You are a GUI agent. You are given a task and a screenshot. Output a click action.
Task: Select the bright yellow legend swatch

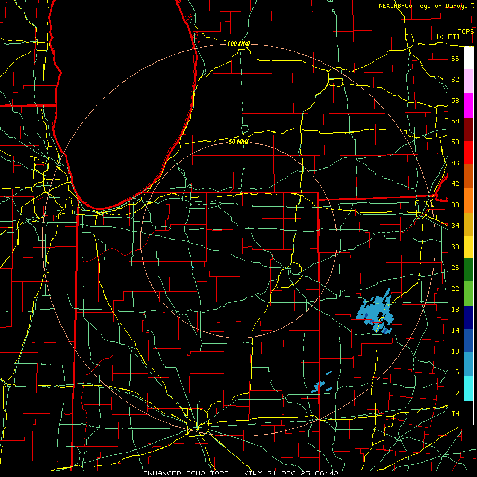point(468,247)
